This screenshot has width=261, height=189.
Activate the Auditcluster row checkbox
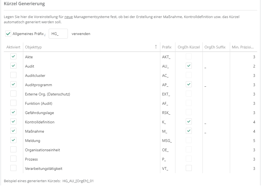[13, 75]
